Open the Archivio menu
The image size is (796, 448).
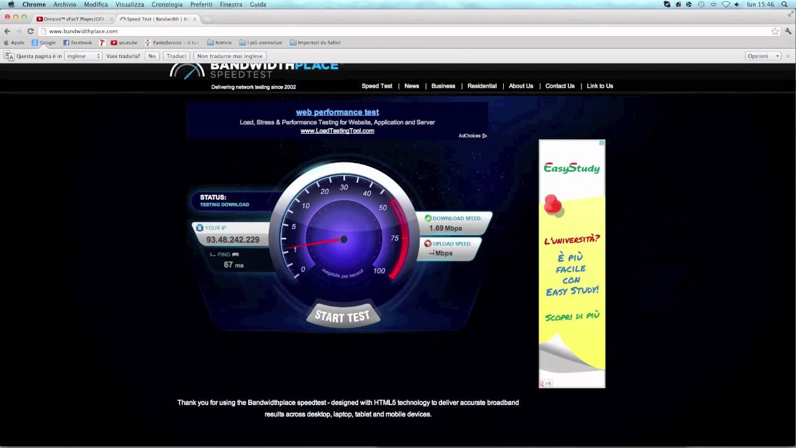65,4
